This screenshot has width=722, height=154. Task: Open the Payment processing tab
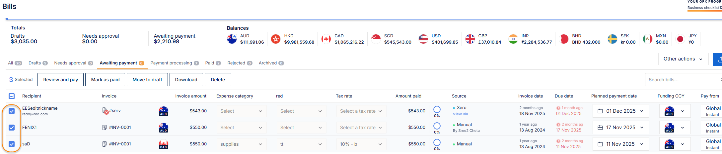tap(174, 63)
